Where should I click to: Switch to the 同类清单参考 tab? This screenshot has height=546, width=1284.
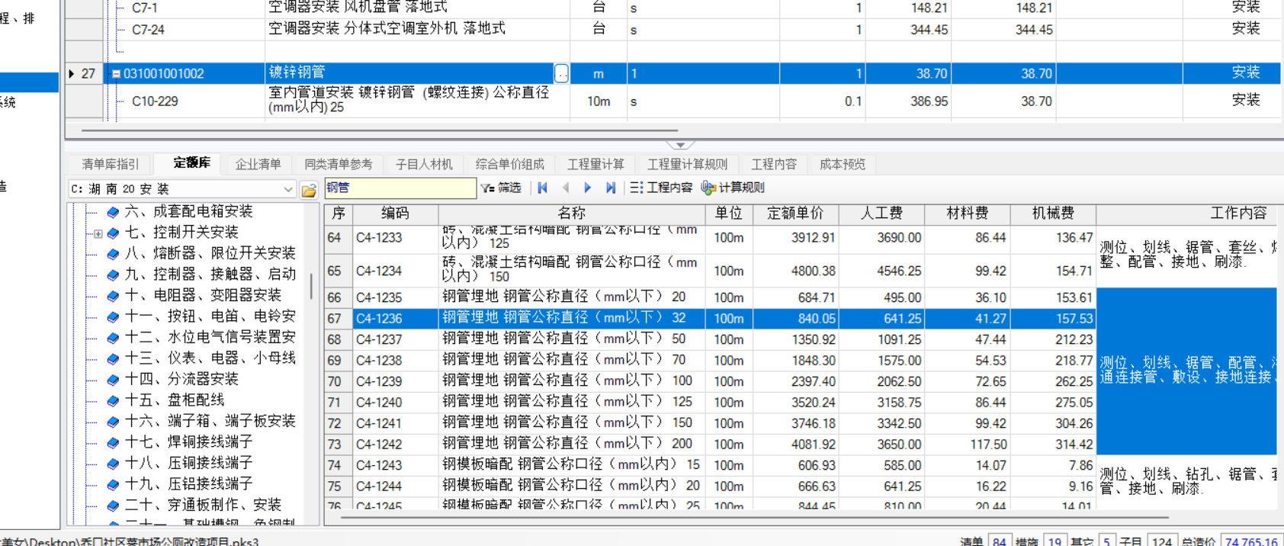click(x=339, y=164)
